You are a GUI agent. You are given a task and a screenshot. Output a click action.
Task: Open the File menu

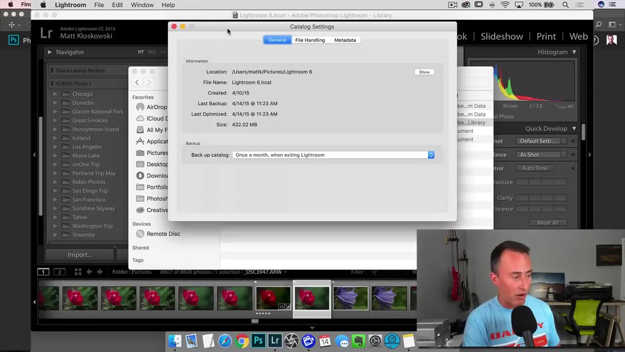click(x=99, y=5)
